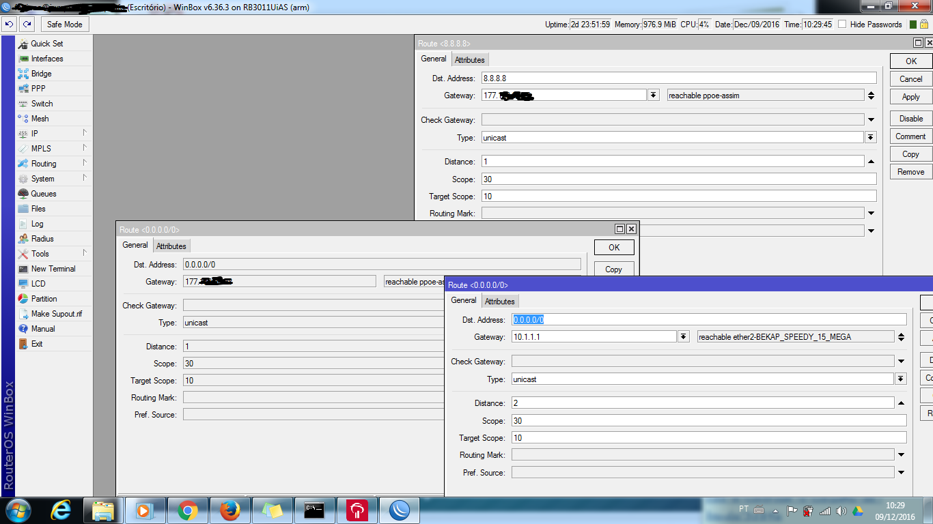
Task: Launch a New Terminal
Action: click(x=53, y=269)
